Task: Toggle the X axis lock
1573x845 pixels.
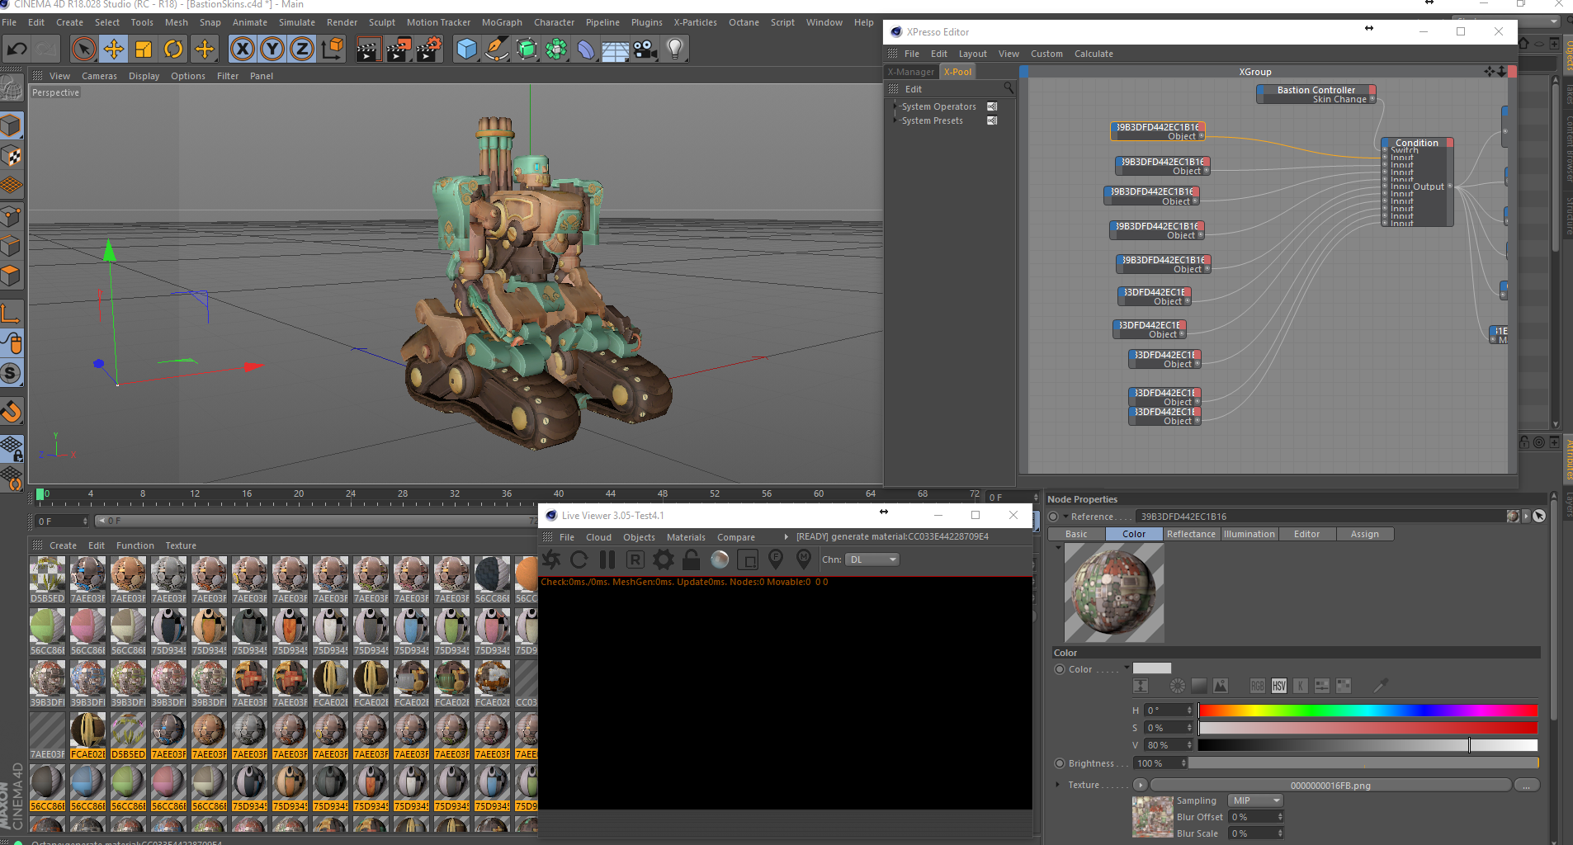Action: (x=242, y=49)
